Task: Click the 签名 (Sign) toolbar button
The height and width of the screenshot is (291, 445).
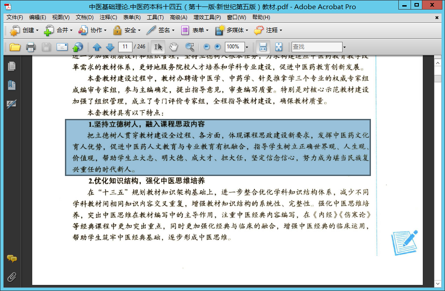Action: (160, 30)
